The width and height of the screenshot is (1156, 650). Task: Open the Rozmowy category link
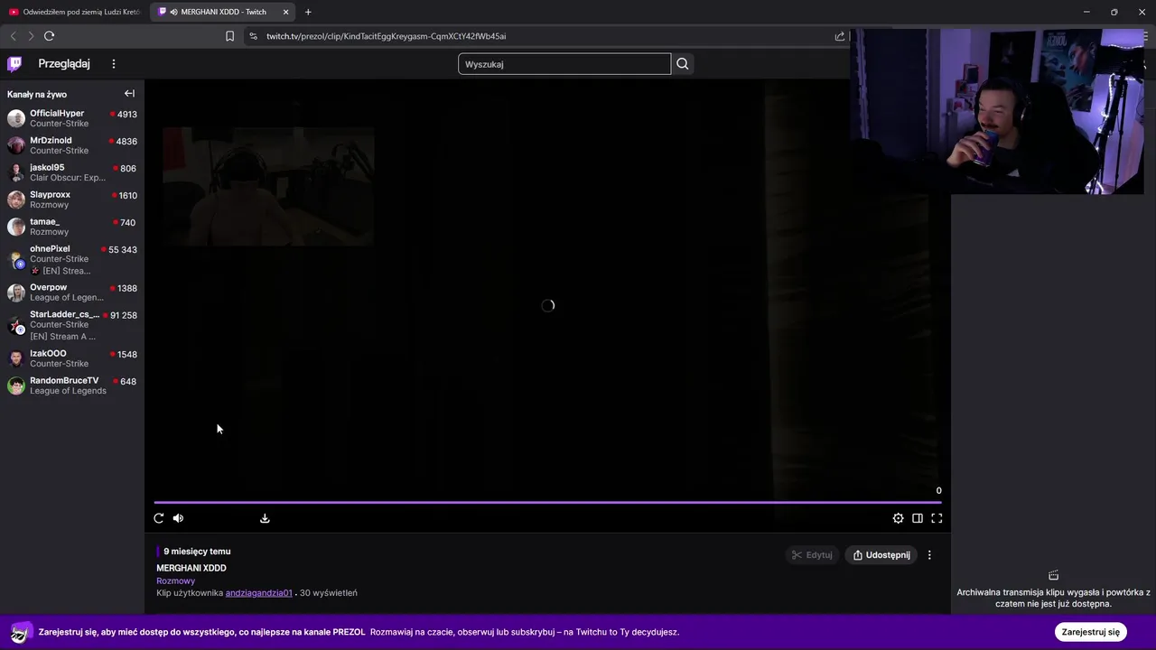(x=175, y=580)
